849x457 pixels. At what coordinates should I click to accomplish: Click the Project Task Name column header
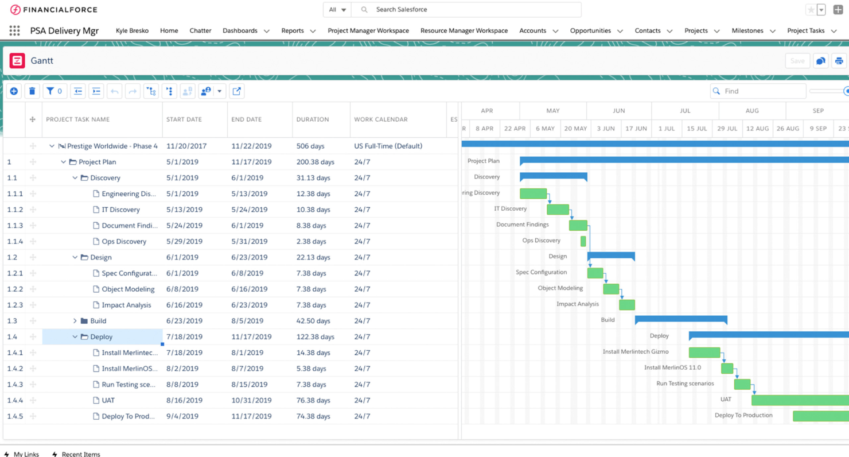click(x=102, y=119)
